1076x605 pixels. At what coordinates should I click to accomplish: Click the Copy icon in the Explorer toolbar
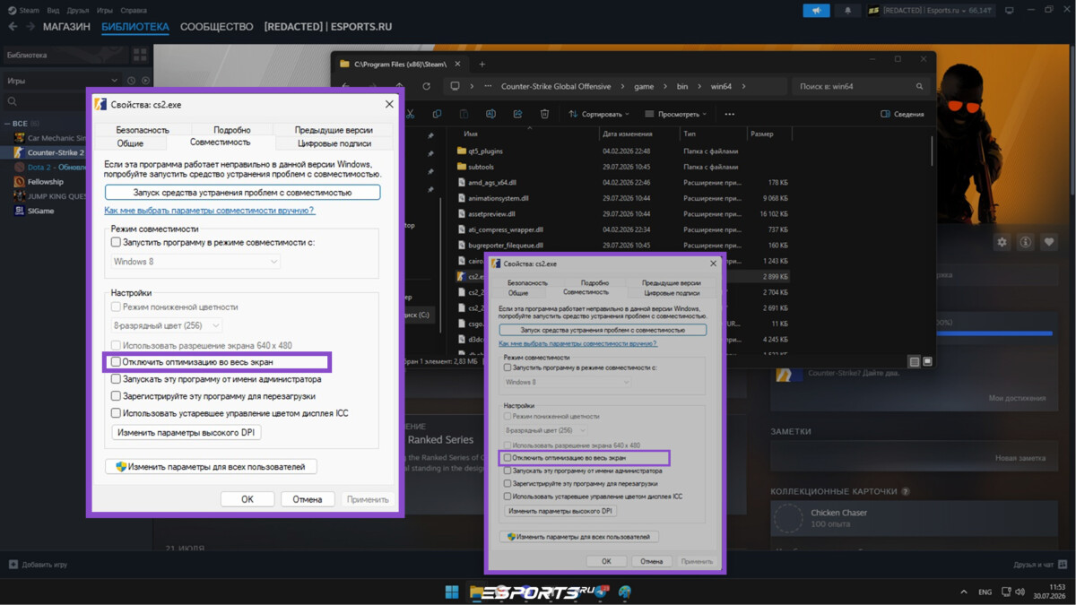pyautogui.click(x=437, y=114)
